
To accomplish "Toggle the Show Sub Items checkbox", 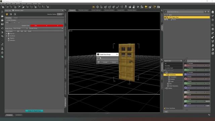I will [165, 108].
